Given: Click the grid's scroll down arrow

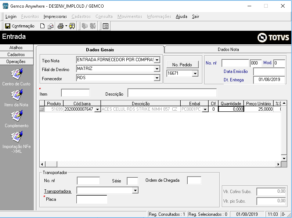Looking at the screenshot, I should (x=284, y=158).
